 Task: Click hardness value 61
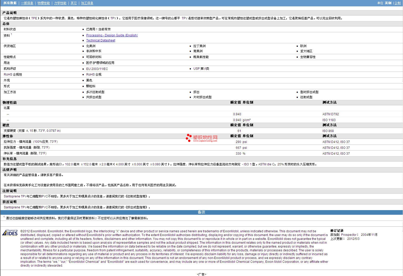click(239, 131)
